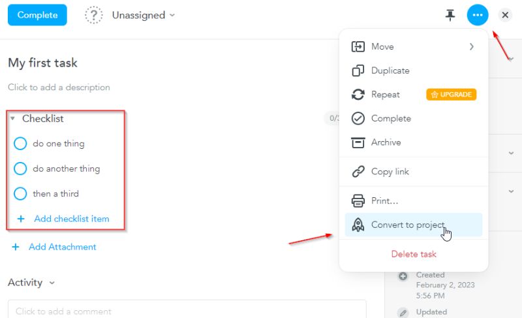This screenshot has width=522, height=318.
Task: Click the Archive box icon
Action: click(358, 142)
